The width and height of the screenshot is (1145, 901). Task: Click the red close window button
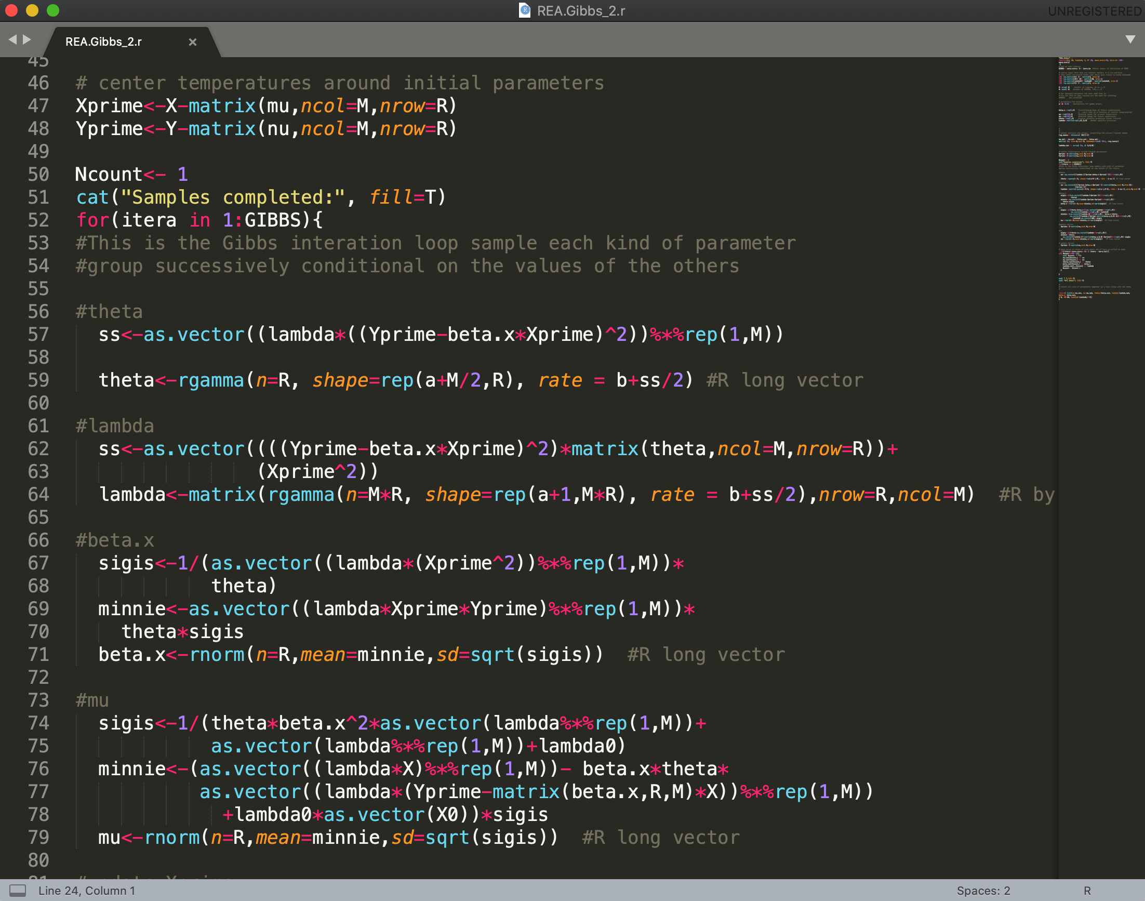11,10
